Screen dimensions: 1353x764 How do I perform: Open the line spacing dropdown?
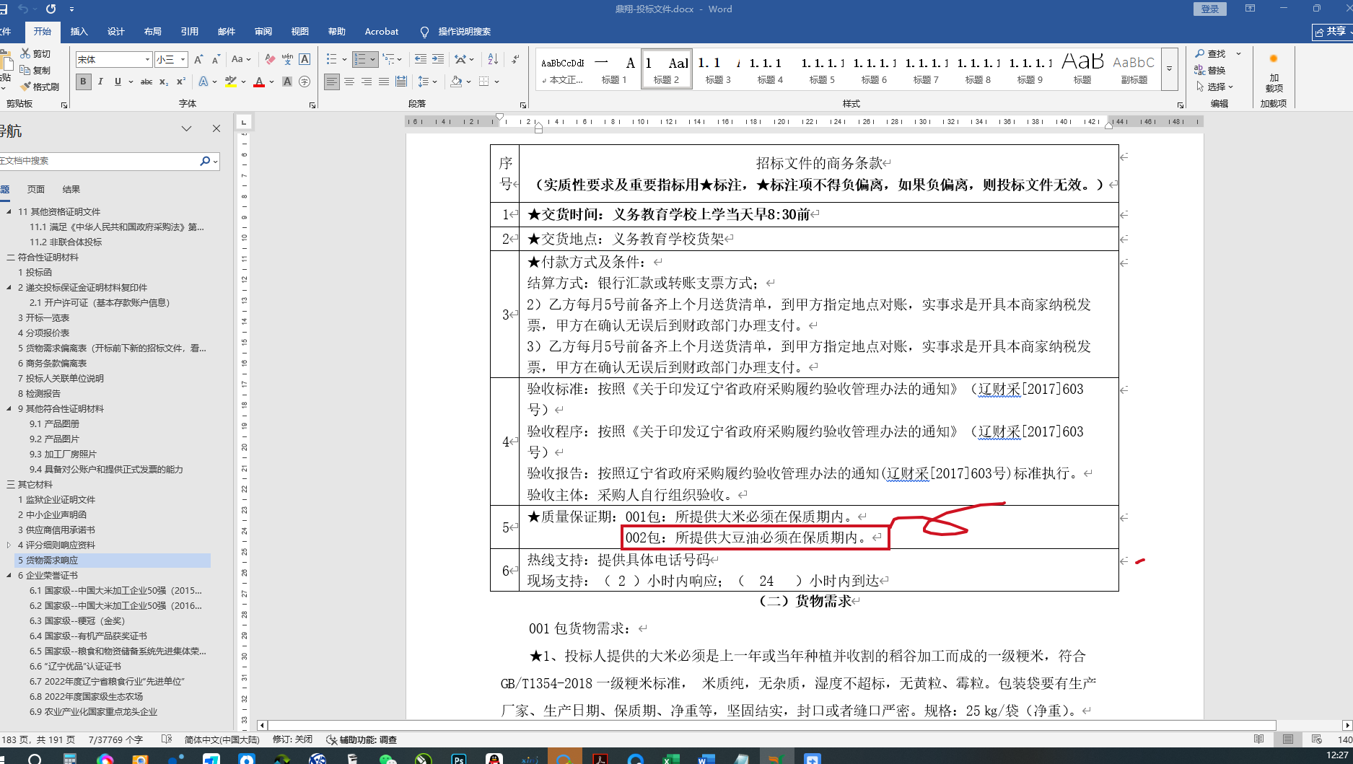(427, 82)
